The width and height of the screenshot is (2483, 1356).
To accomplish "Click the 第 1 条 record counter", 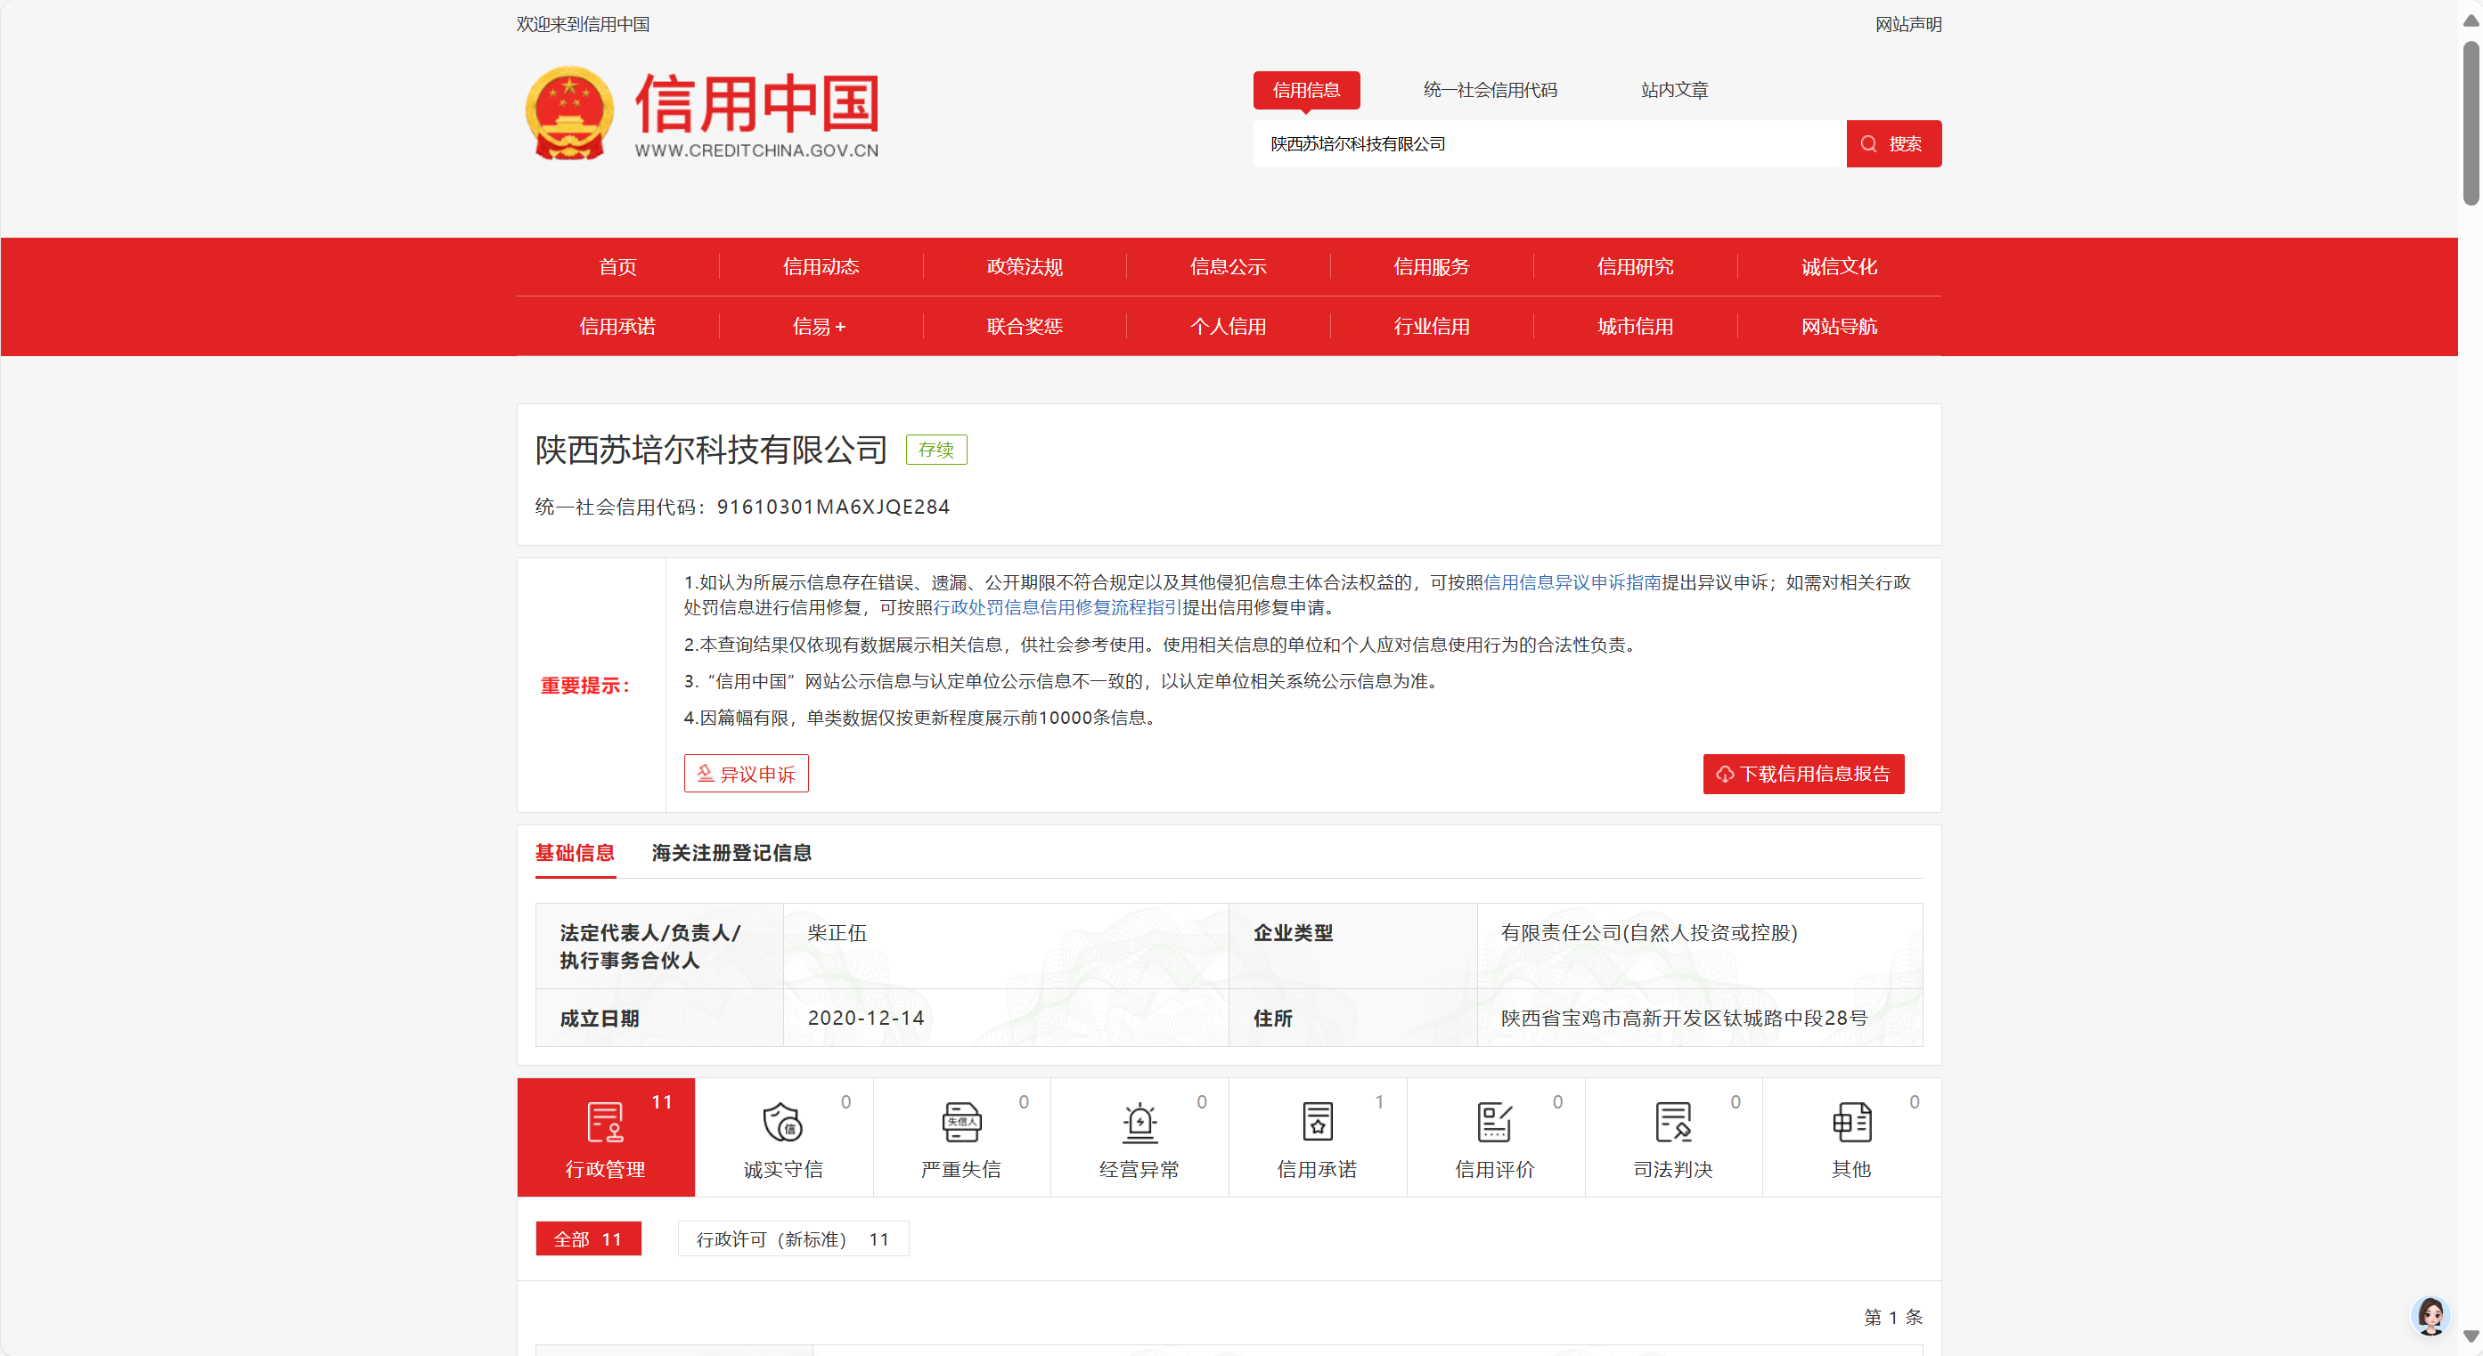I will tap(1892, 1317).
